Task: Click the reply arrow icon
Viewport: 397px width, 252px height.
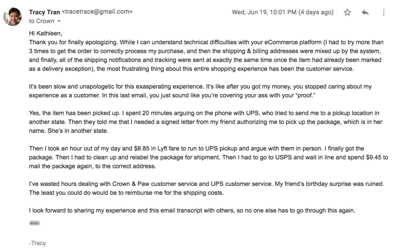Action: pyautogui.click(x=365, y=12)
